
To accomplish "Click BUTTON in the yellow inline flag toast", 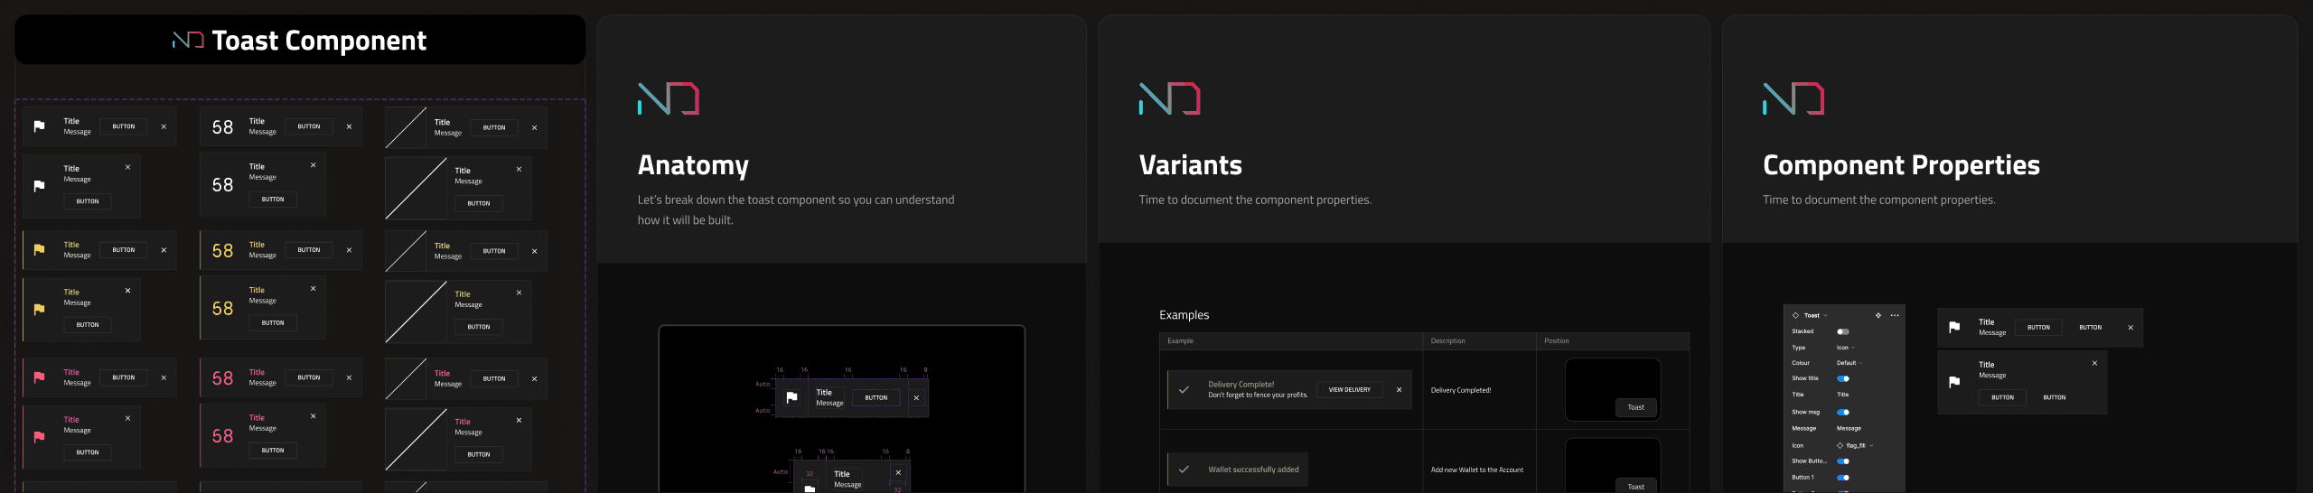I will coord(124,250).
